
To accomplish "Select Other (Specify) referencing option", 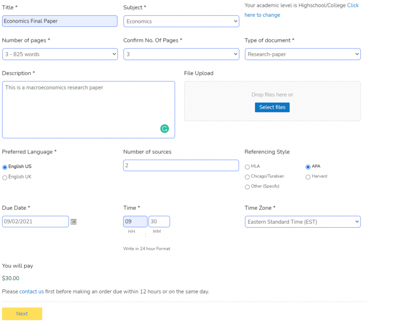I will tap(247, 187).
